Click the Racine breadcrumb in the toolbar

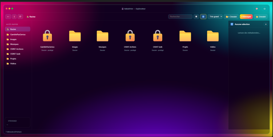(31, 17)
